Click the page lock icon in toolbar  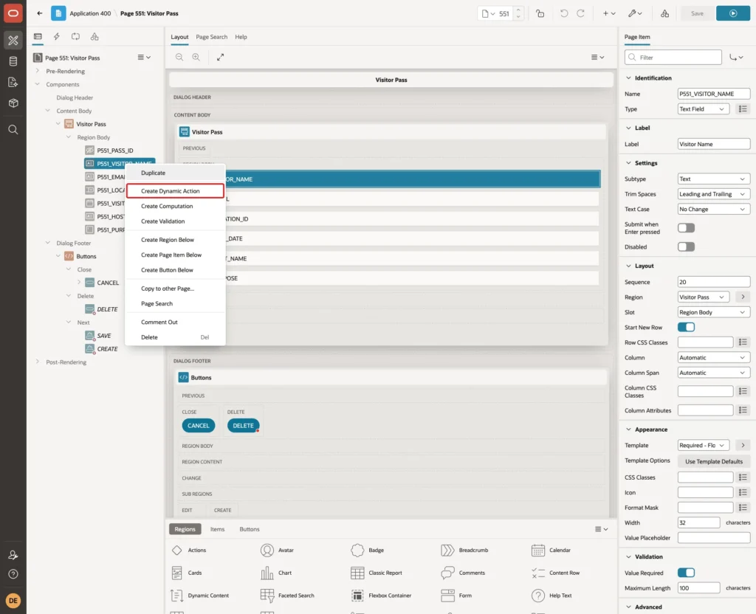pos(540,13)
